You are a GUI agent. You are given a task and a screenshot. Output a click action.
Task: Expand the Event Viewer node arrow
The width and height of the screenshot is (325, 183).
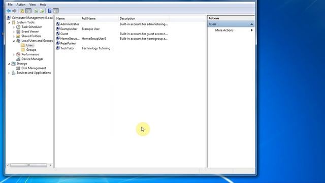[14, 32]
